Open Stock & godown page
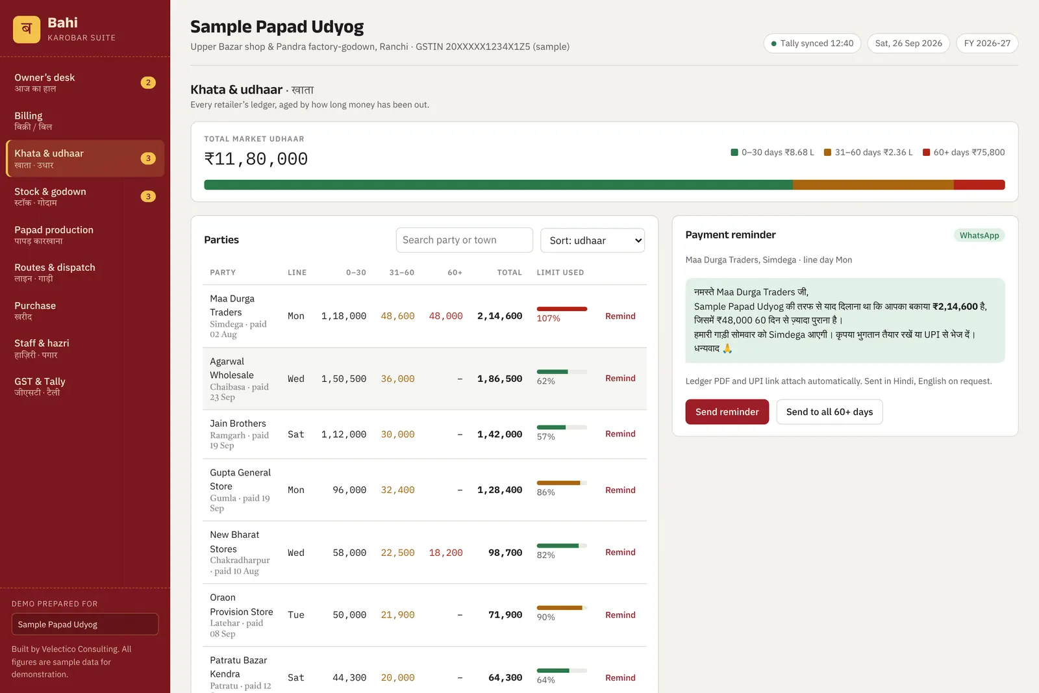1039x693 pixels. [85, 197]
